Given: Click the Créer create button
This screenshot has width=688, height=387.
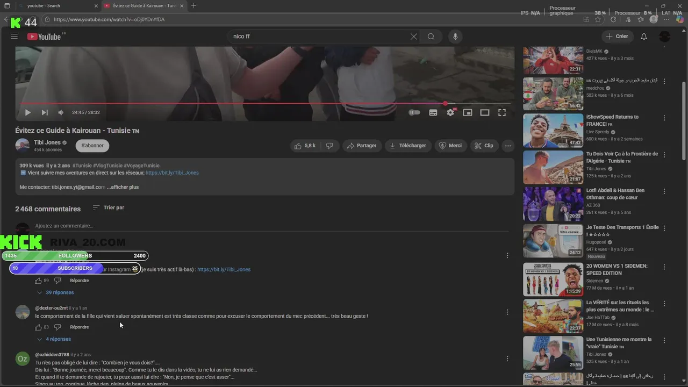Looking at the screenshot, I should tap(617, 37).
